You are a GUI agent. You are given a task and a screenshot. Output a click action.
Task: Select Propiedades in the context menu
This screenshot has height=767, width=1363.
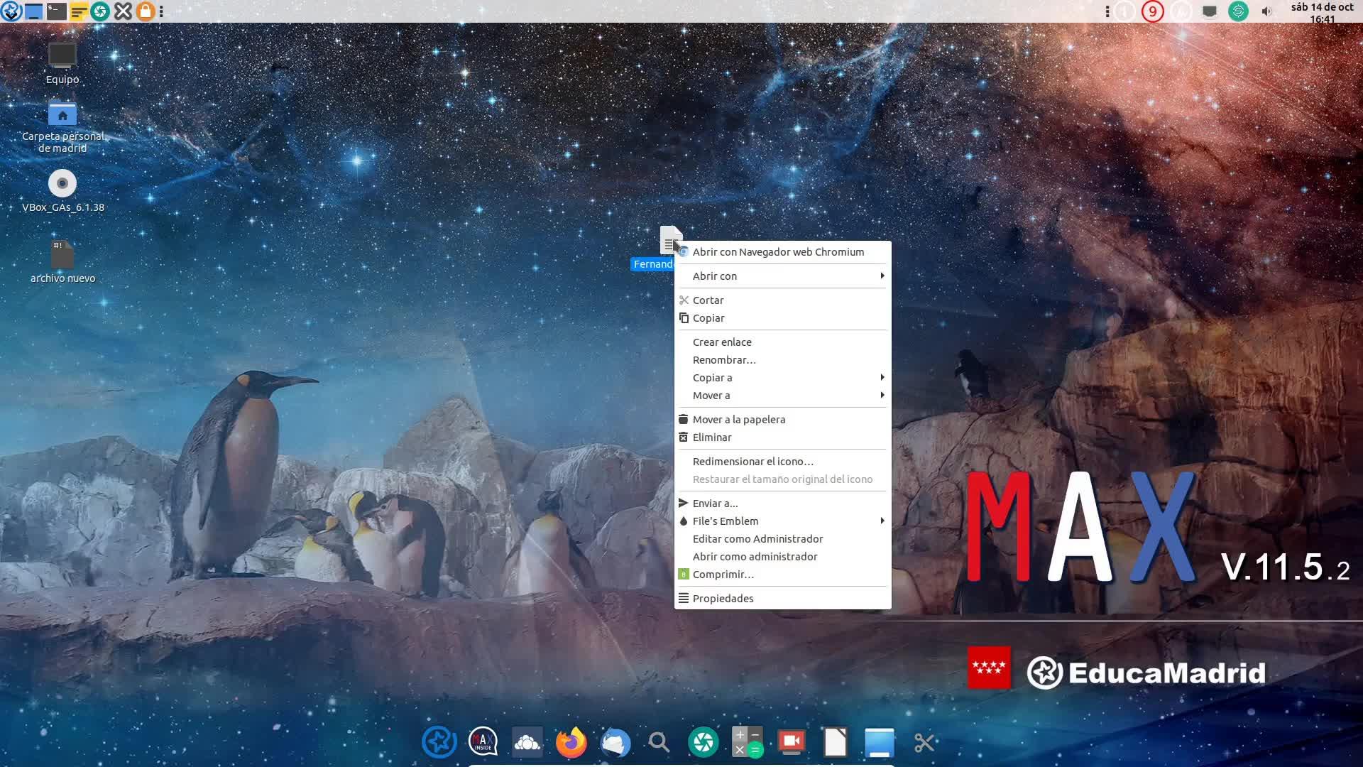[723, 598]
